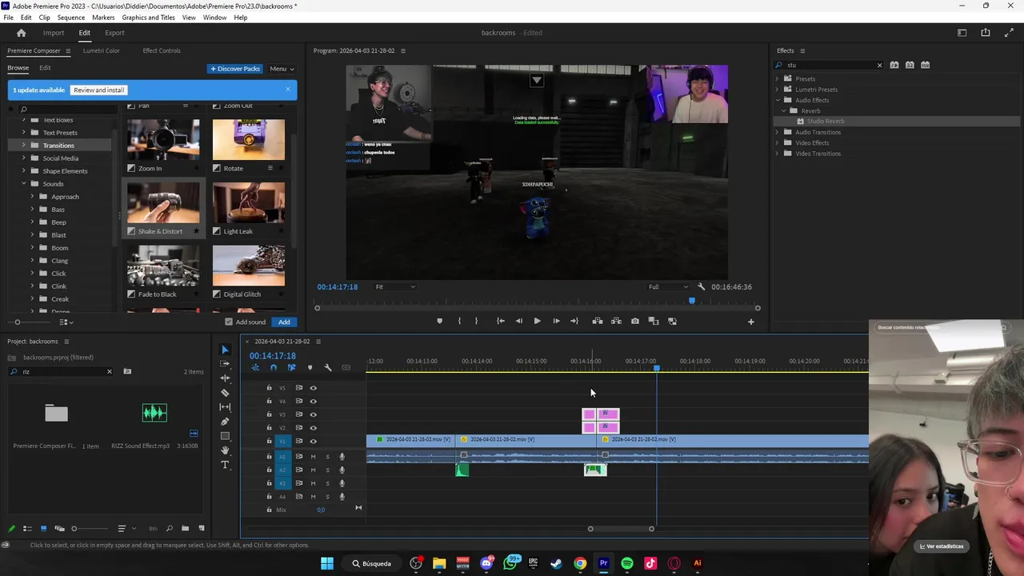This screenshot has height=576, width=1024.
Task: Open Timeline Display Settings wrench
Action: pyautogui.click(x=328, y=368)
